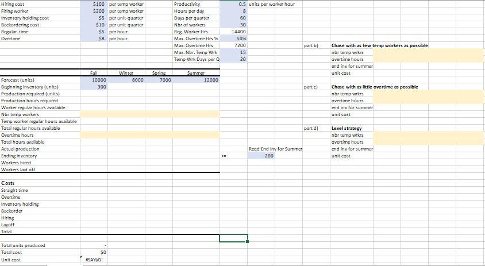Screen dimensions: 485x266
Task: Select the Winter forecast value 8000
Action: [x=126, y=80]
